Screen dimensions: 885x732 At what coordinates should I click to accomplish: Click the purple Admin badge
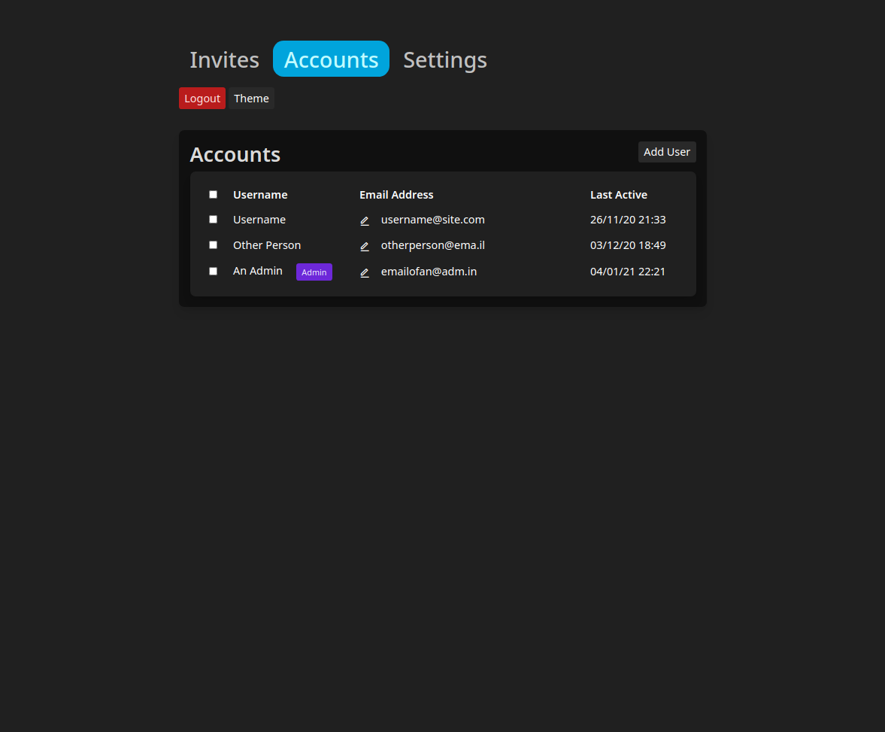(314, 272)
